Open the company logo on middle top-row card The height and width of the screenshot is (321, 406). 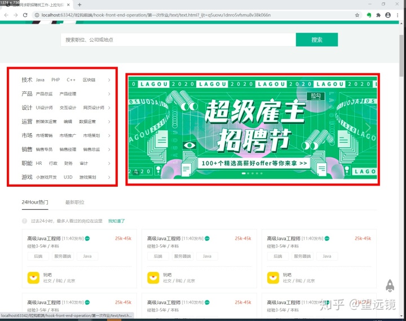[x=153, y=278]
